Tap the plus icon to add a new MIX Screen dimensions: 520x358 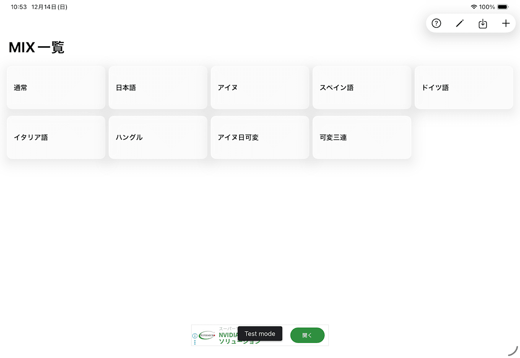506,23
